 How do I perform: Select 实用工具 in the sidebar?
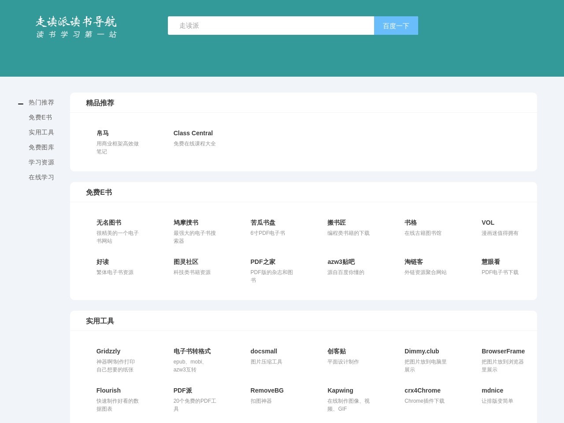tap(41, 132)
